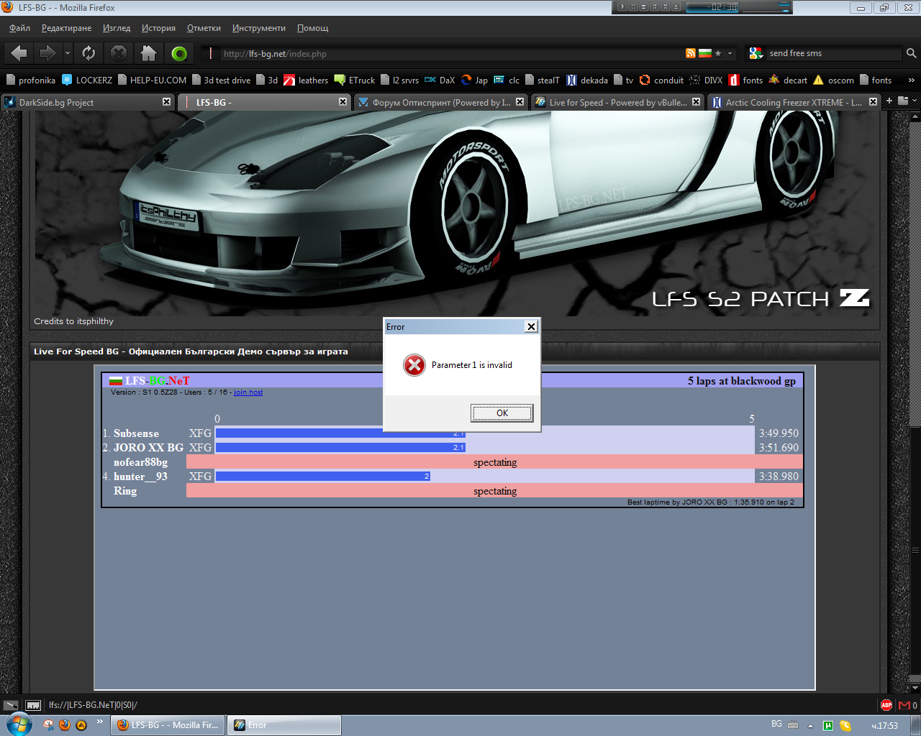Open a new tab with the plus button
921x736 pixels.
tap(889, 101)
